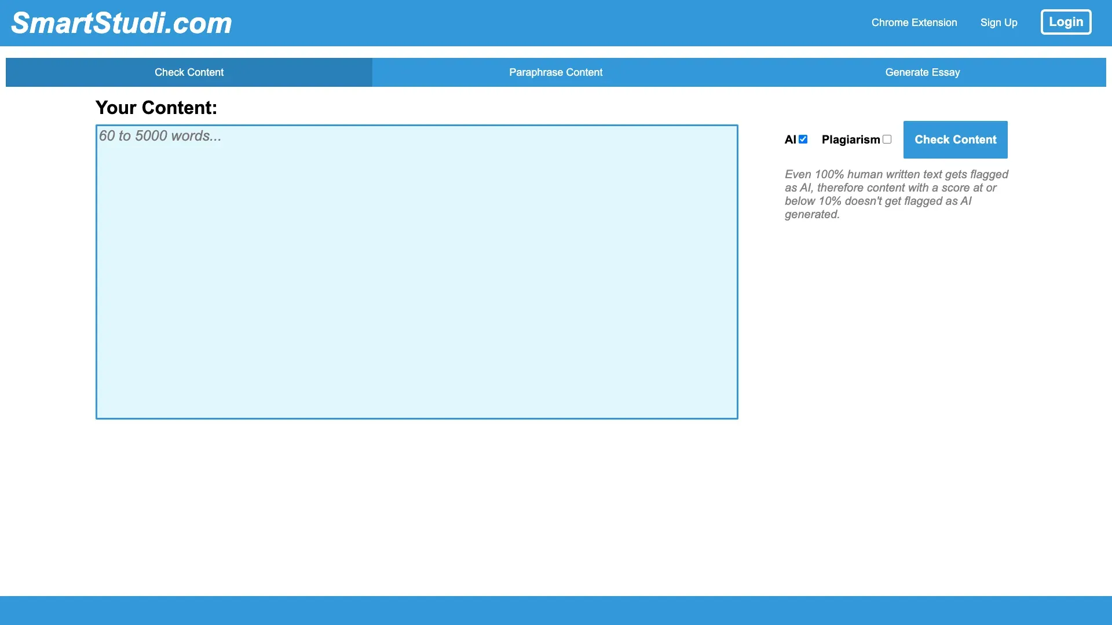Click the note starting 'Even 100% human written'

pyautogui.click(x=897, y=194)
